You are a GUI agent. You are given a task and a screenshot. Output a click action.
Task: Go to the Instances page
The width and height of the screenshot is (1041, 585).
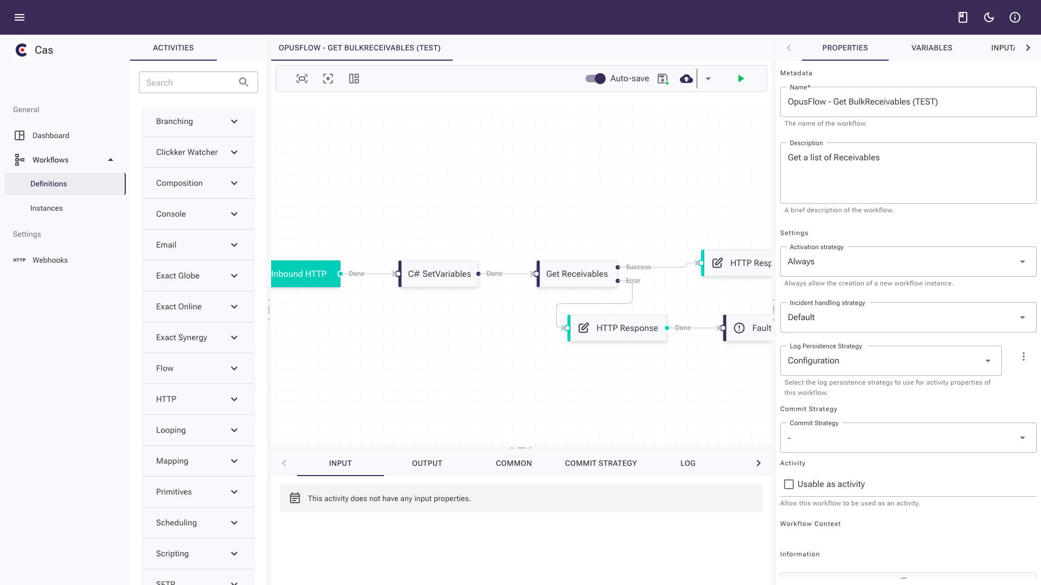tap(46, 208)
